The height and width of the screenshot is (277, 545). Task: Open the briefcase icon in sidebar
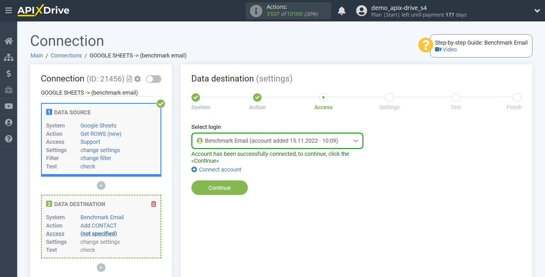9,90
